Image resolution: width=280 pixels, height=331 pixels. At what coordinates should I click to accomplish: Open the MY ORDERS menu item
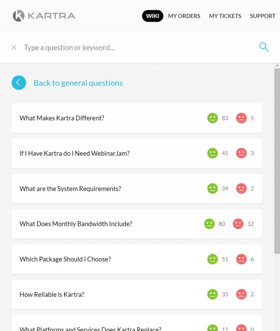pos(184,16)
